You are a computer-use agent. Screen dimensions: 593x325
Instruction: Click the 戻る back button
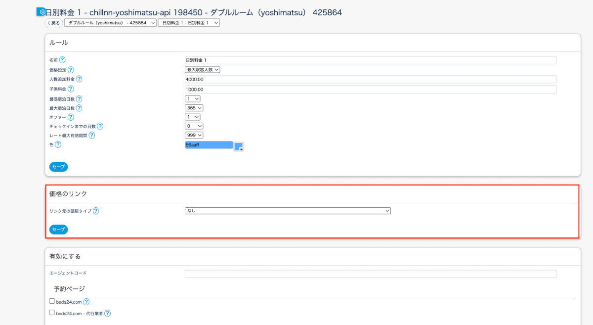click(53, 22)
